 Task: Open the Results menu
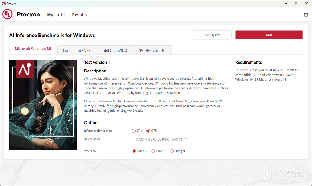point(80,15)
